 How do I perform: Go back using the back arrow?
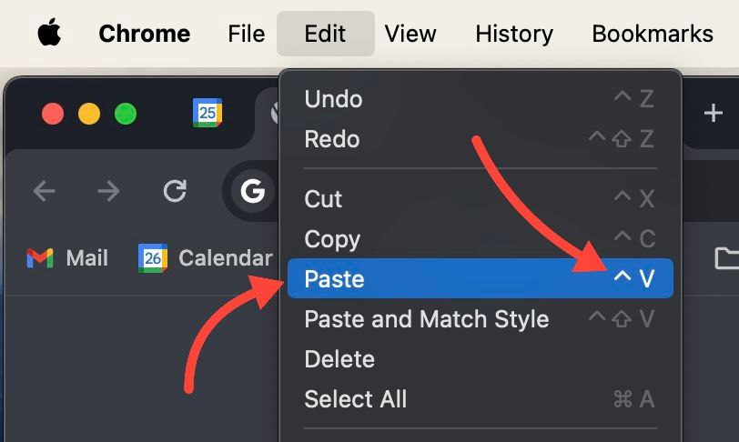(x=45, y=191)
